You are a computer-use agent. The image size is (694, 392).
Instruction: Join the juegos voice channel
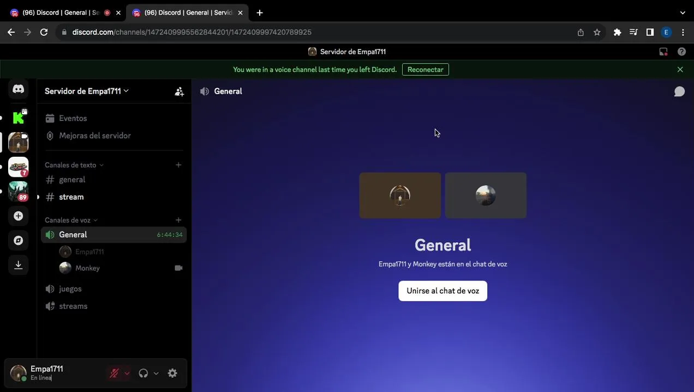pos(113,289)
